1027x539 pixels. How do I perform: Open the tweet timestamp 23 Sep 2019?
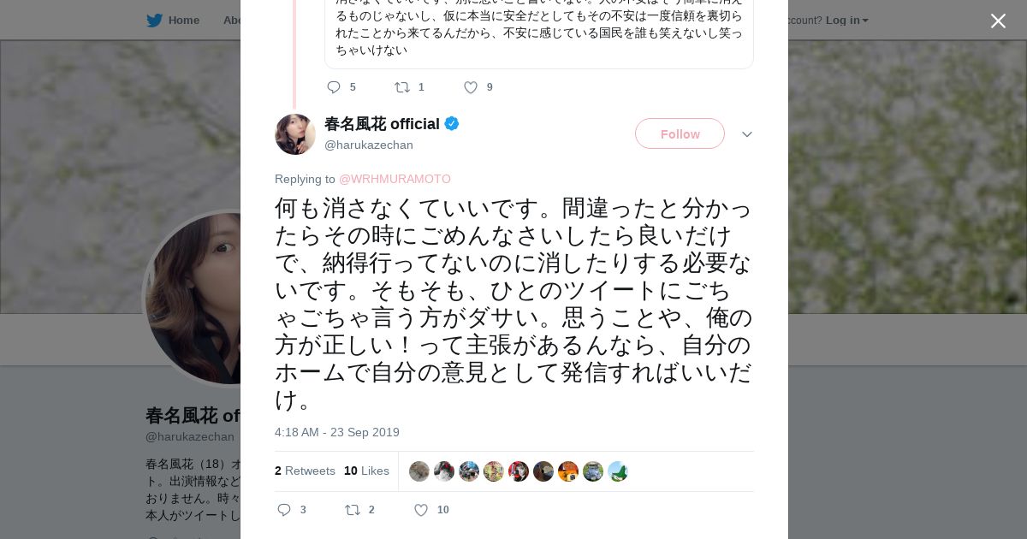[337, 432]
